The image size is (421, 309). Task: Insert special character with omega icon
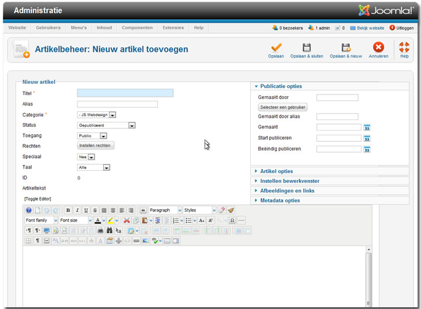tap(231, 220)
